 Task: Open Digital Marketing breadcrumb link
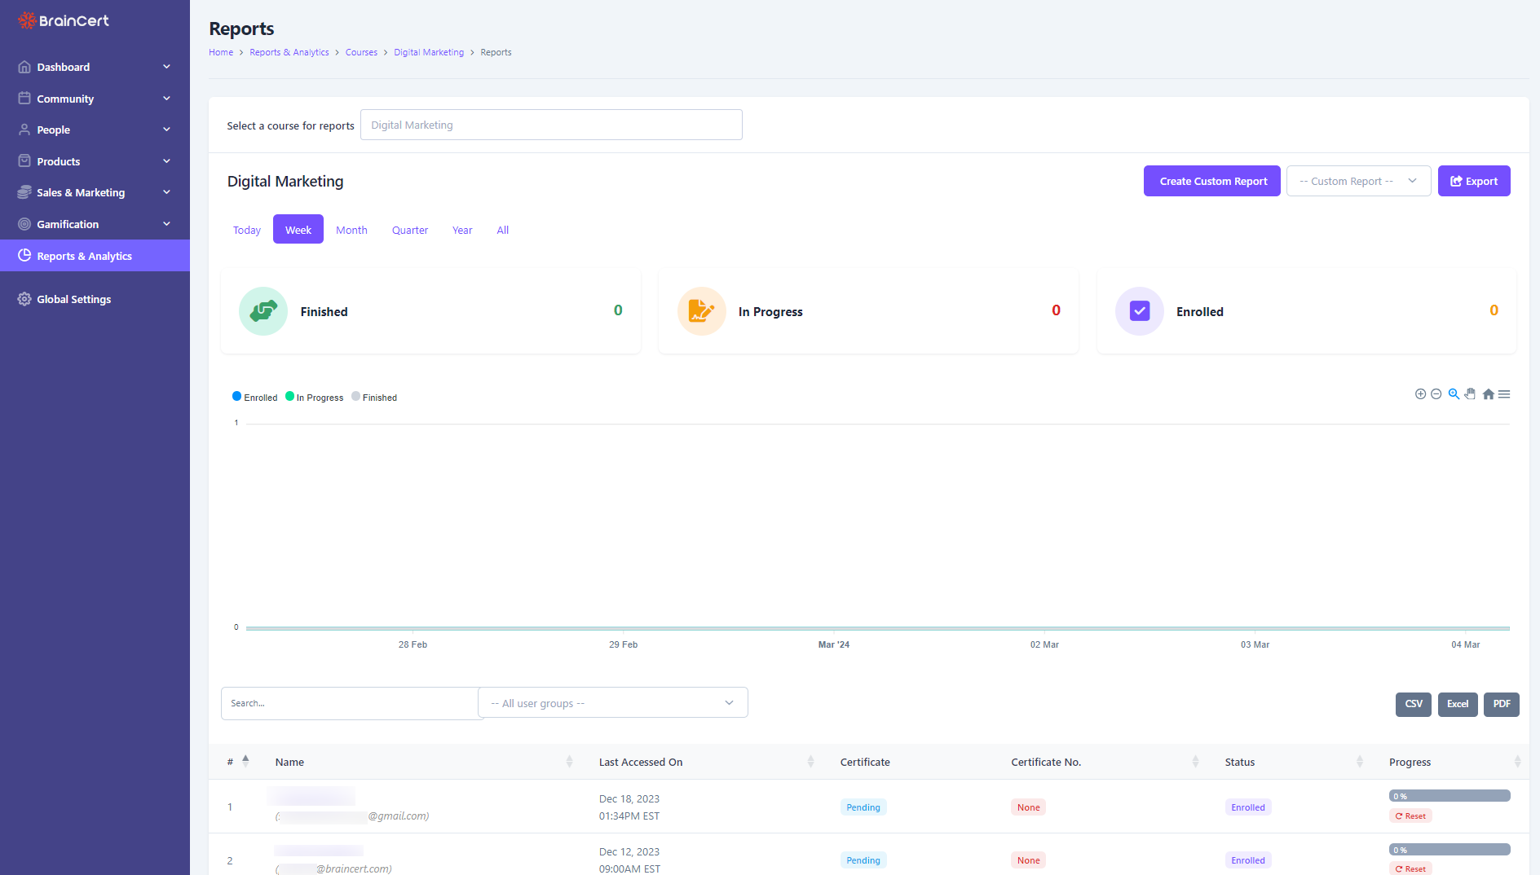click(429, 52)
